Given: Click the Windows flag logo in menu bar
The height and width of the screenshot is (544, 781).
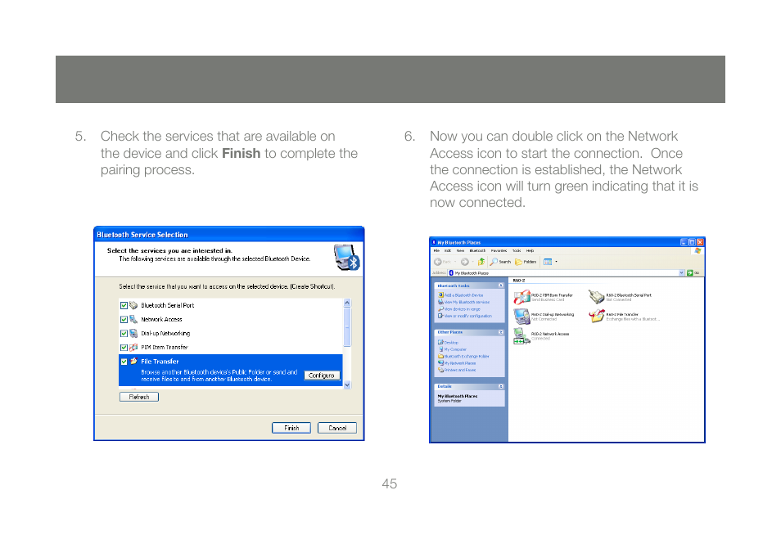Looking at the screenshot, I should click(697, 251).
